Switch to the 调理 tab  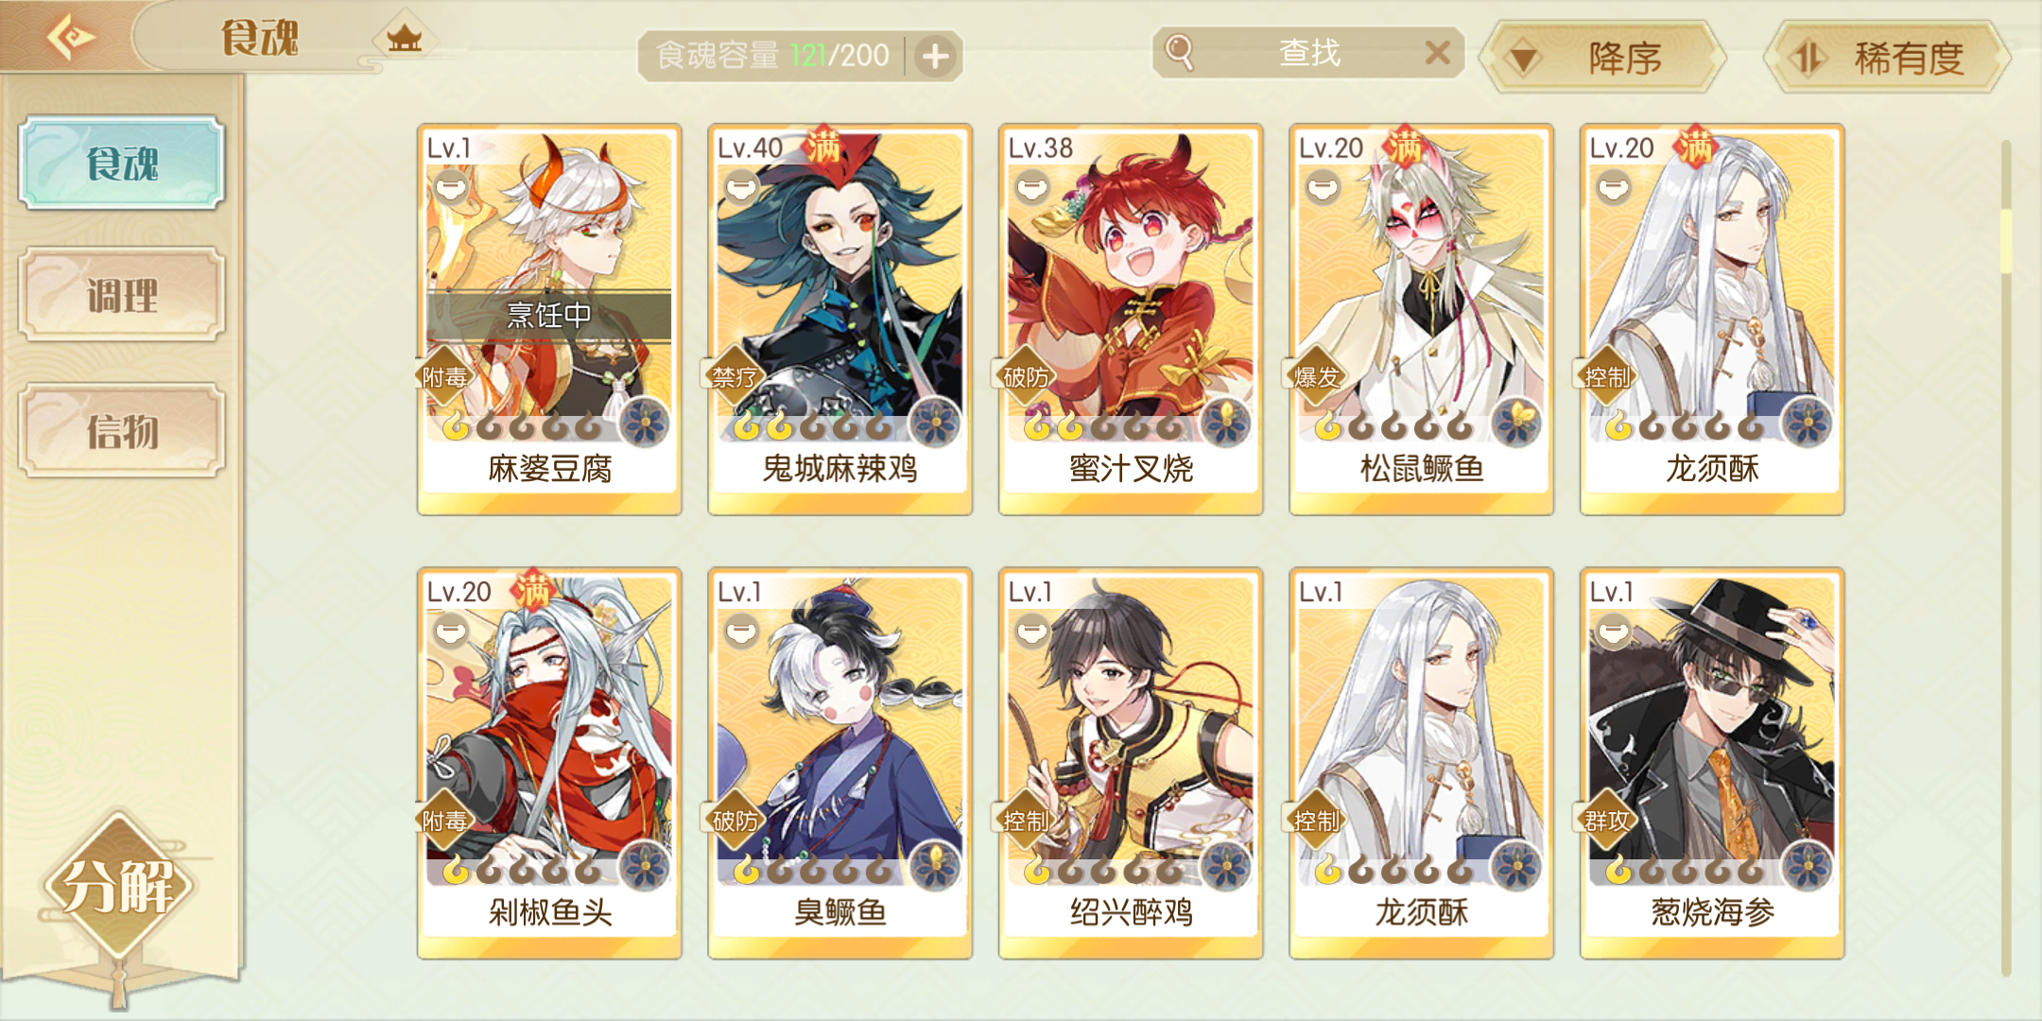(x=122, y=295)
